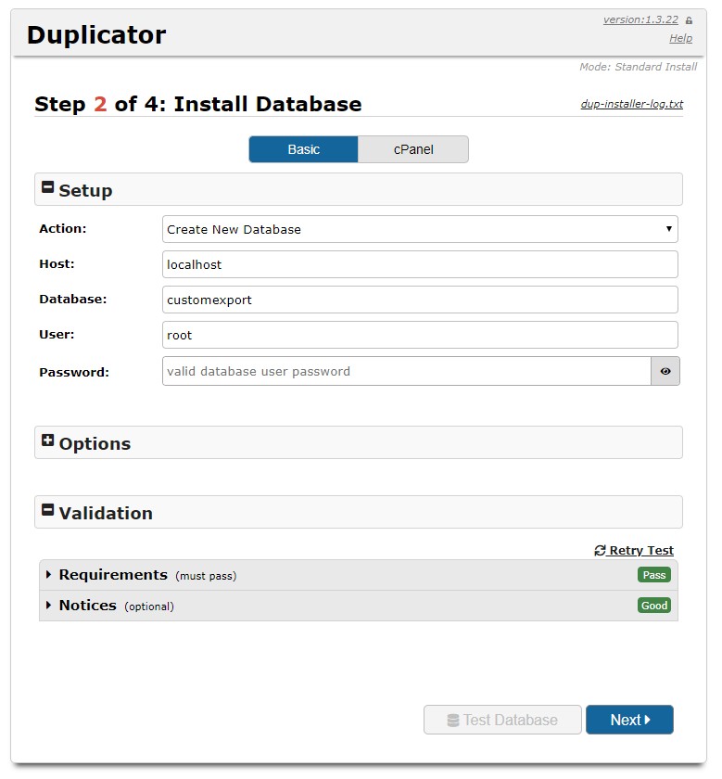Click the Host text field
722x779 pixels.
pyautogui.click(x=419, y=264)
